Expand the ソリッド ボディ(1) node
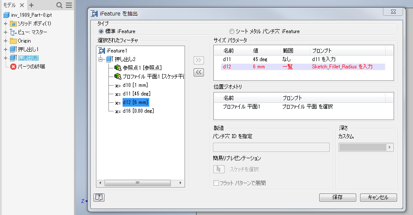Screen dimensions: 413x215 (x=5, y=24)
